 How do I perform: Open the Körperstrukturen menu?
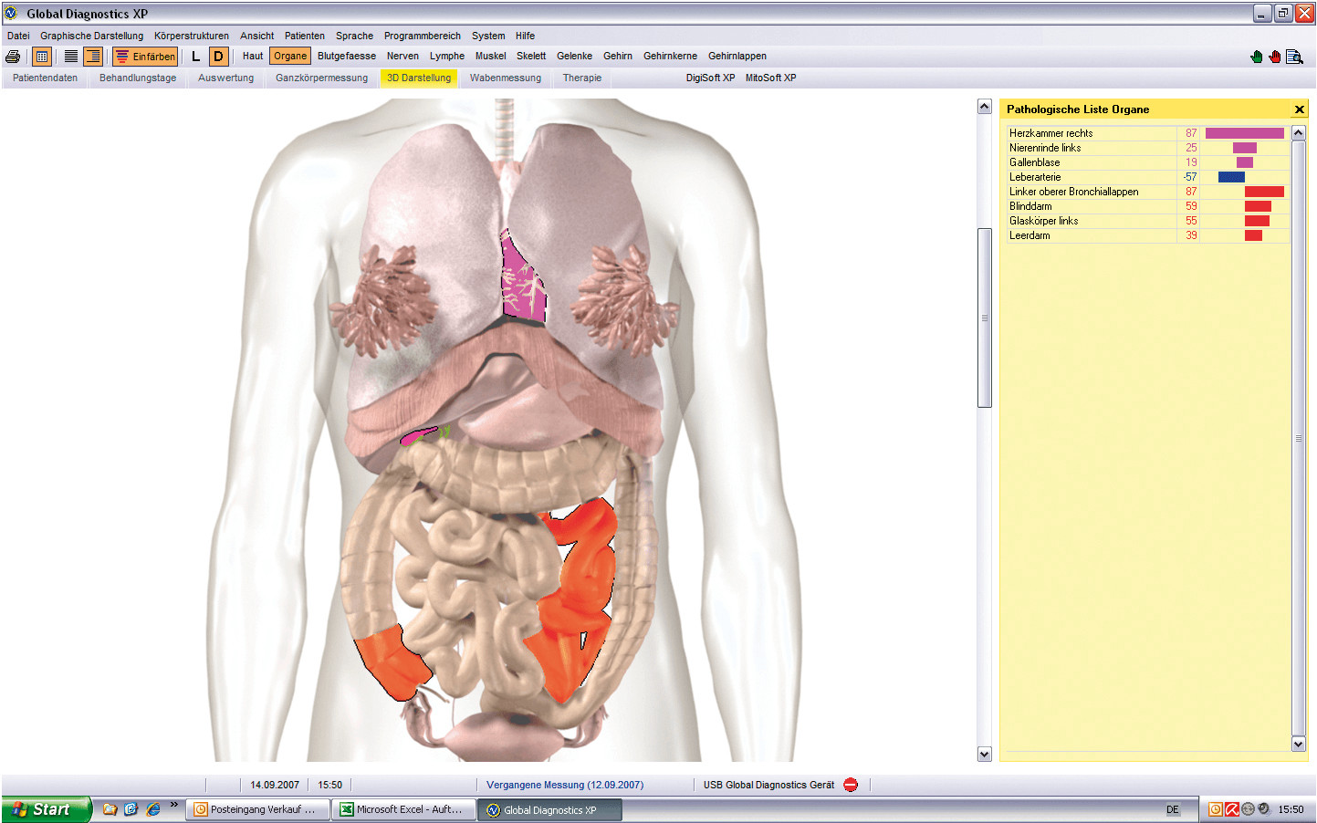coord(191,36)
